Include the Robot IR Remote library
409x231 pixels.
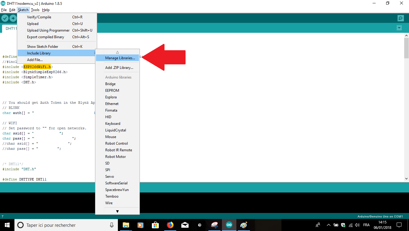[x=117, y=150]
